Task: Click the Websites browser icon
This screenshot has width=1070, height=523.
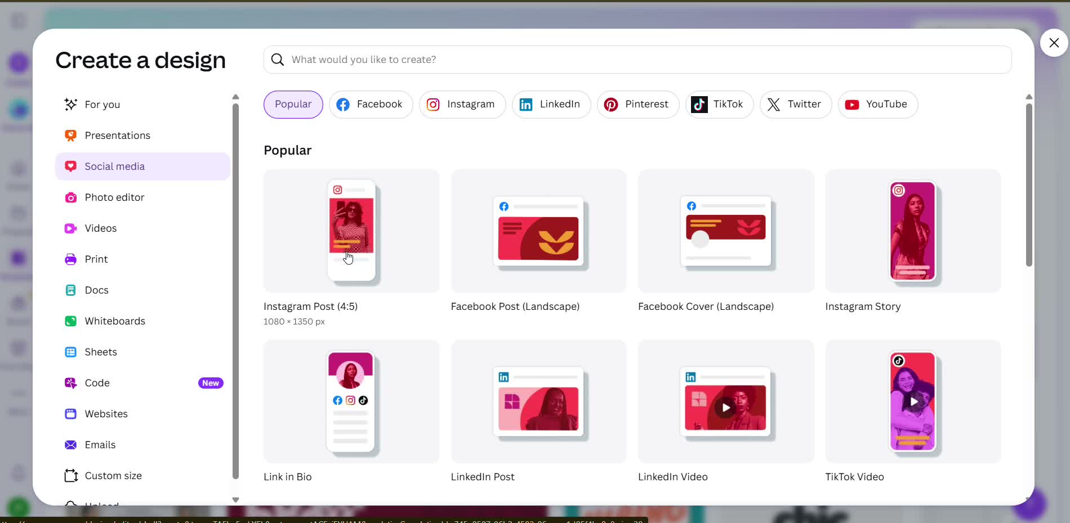Action: pos(70,414)
